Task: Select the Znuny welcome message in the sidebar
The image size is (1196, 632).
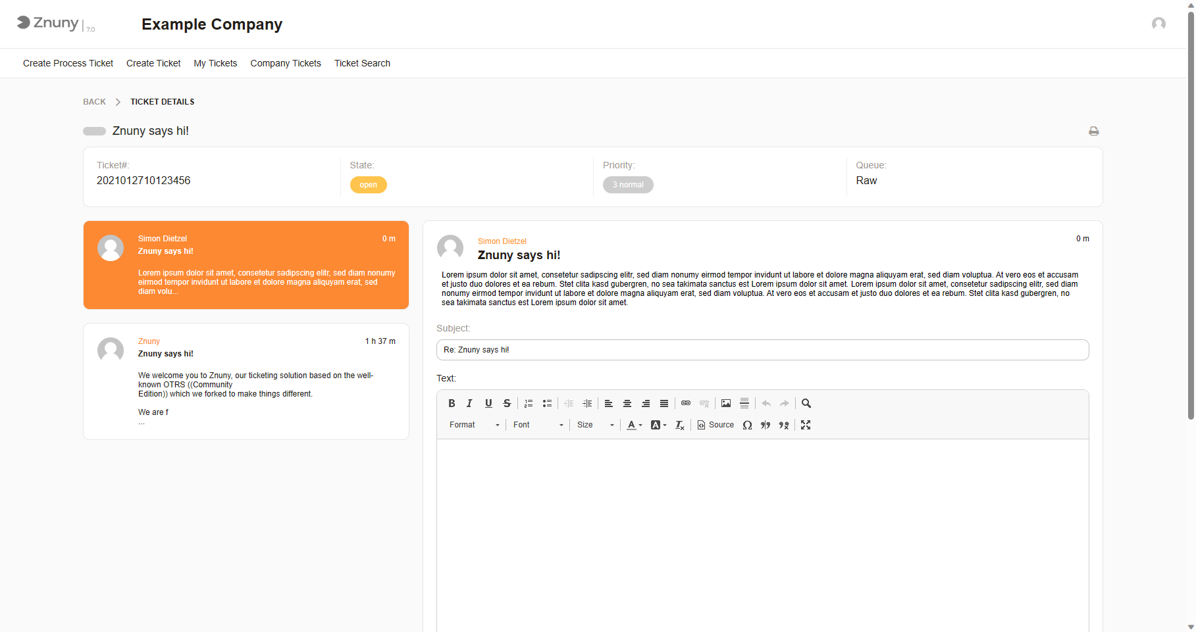Action: (246, 381)
